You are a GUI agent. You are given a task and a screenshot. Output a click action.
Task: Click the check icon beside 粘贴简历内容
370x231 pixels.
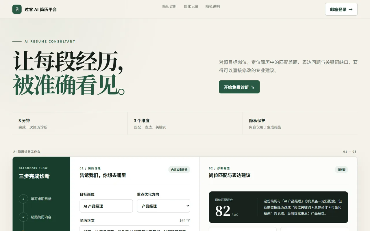point(23,217)
